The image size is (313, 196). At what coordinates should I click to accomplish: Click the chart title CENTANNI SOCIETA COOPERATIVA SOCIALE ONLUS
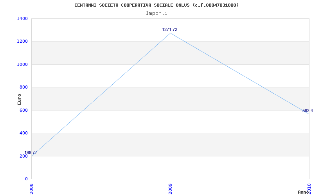click(x=156, y=5)
